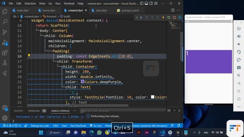Click Dart DevTools in status bar
Viewport: 244px width, 137px height.
(78, 126)
